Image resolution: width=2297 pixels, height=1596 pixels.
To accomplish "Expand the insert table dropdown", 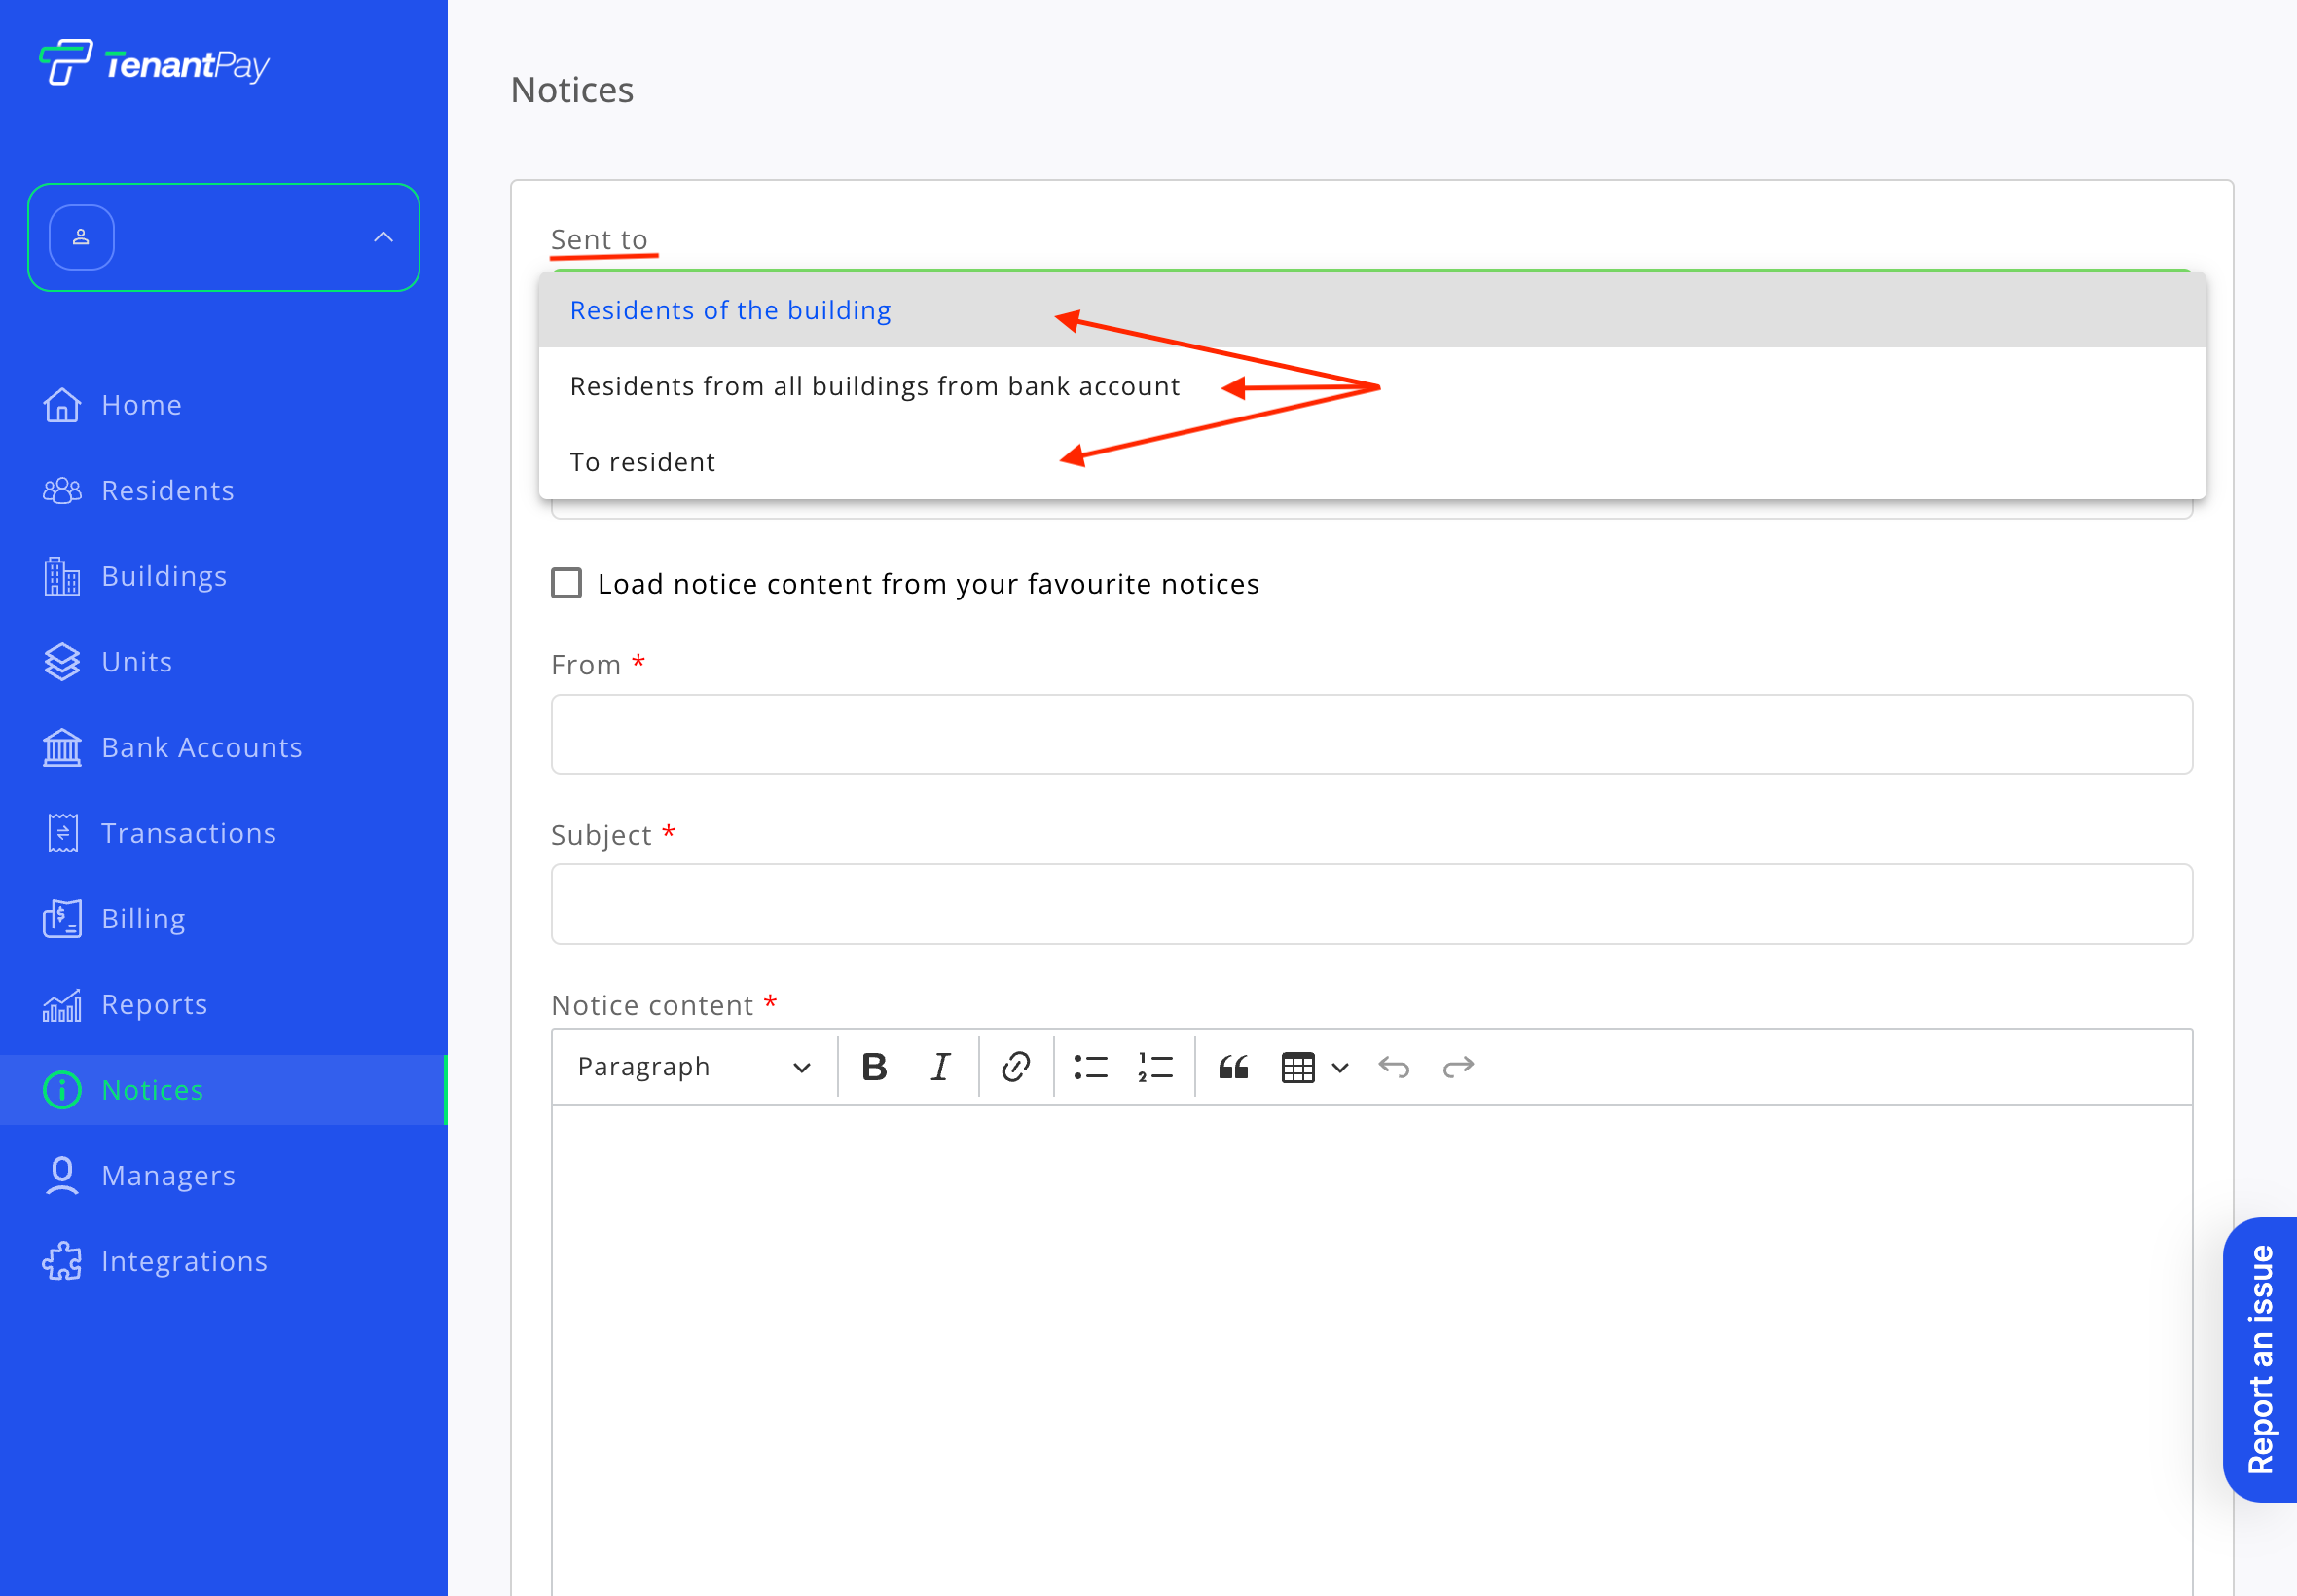I will tap(1340, 1067).
